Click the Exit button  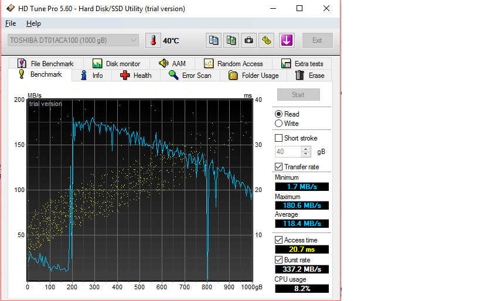coord(318,40)
